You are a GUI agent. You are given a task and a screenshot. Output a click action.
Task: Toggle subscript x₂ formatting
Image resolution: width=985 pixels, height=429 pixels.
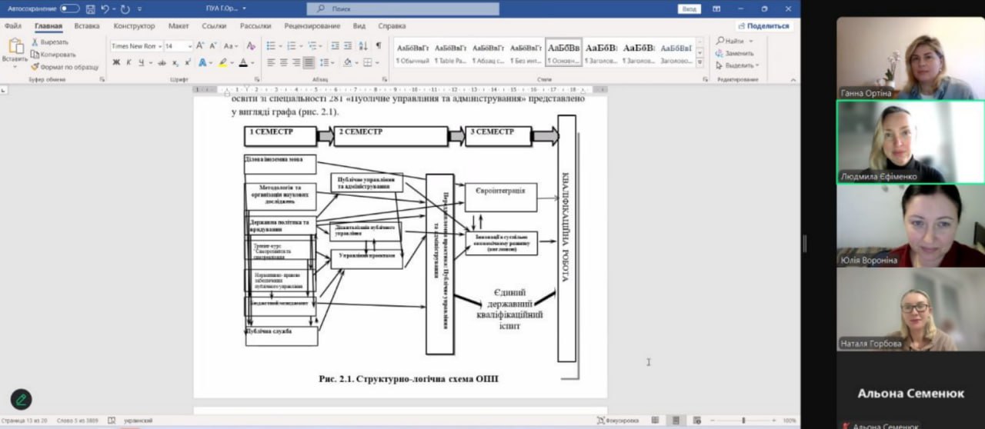175,62
